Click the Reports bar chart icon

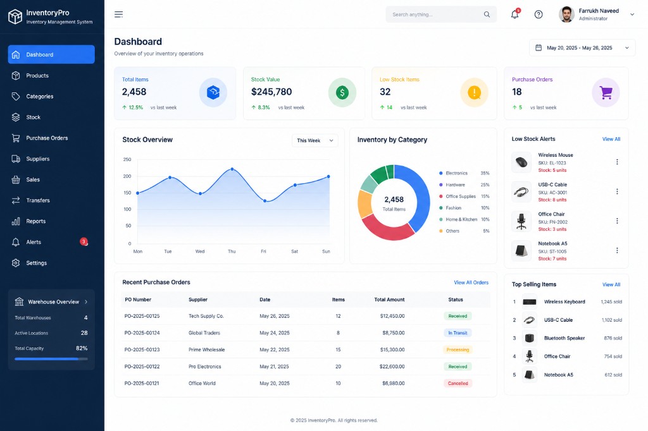[x=16, y=221]
